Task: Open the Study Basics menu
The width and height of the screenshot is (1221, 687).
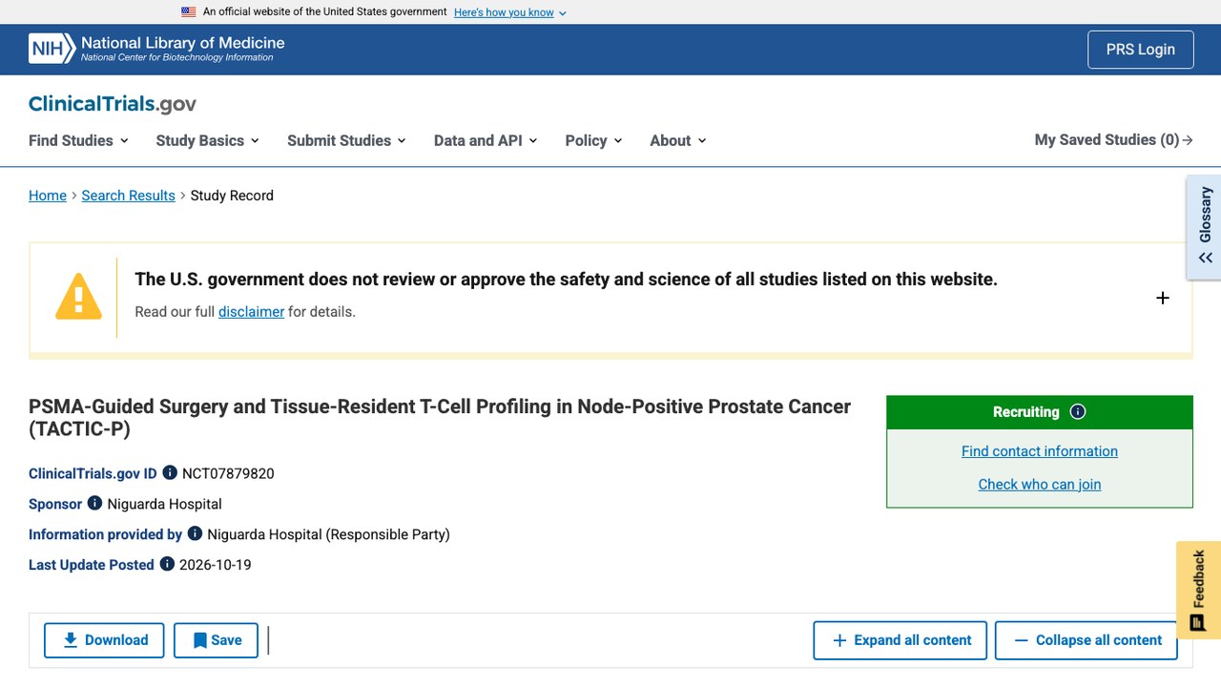Action: [x=208, y=140]
